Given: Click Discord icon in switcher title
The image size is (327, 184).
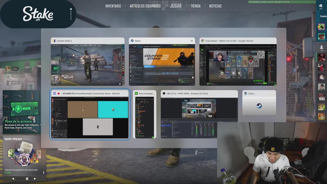Looking at the screenshot, I should [x=54, y=94].
